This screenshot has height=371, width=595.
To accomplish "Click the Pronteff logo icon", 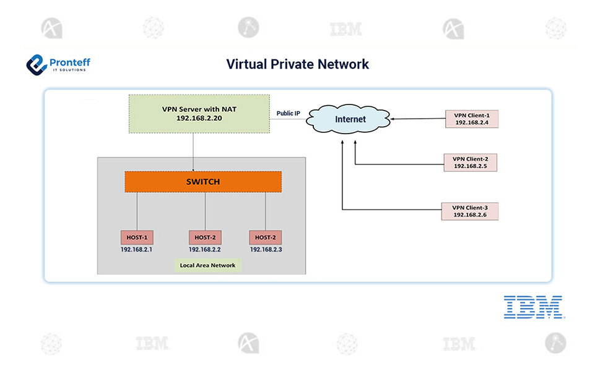I will 37,64.
